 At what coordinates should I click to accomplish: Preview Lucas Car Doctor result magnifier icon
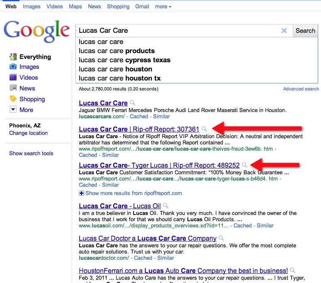coord(221,238)
